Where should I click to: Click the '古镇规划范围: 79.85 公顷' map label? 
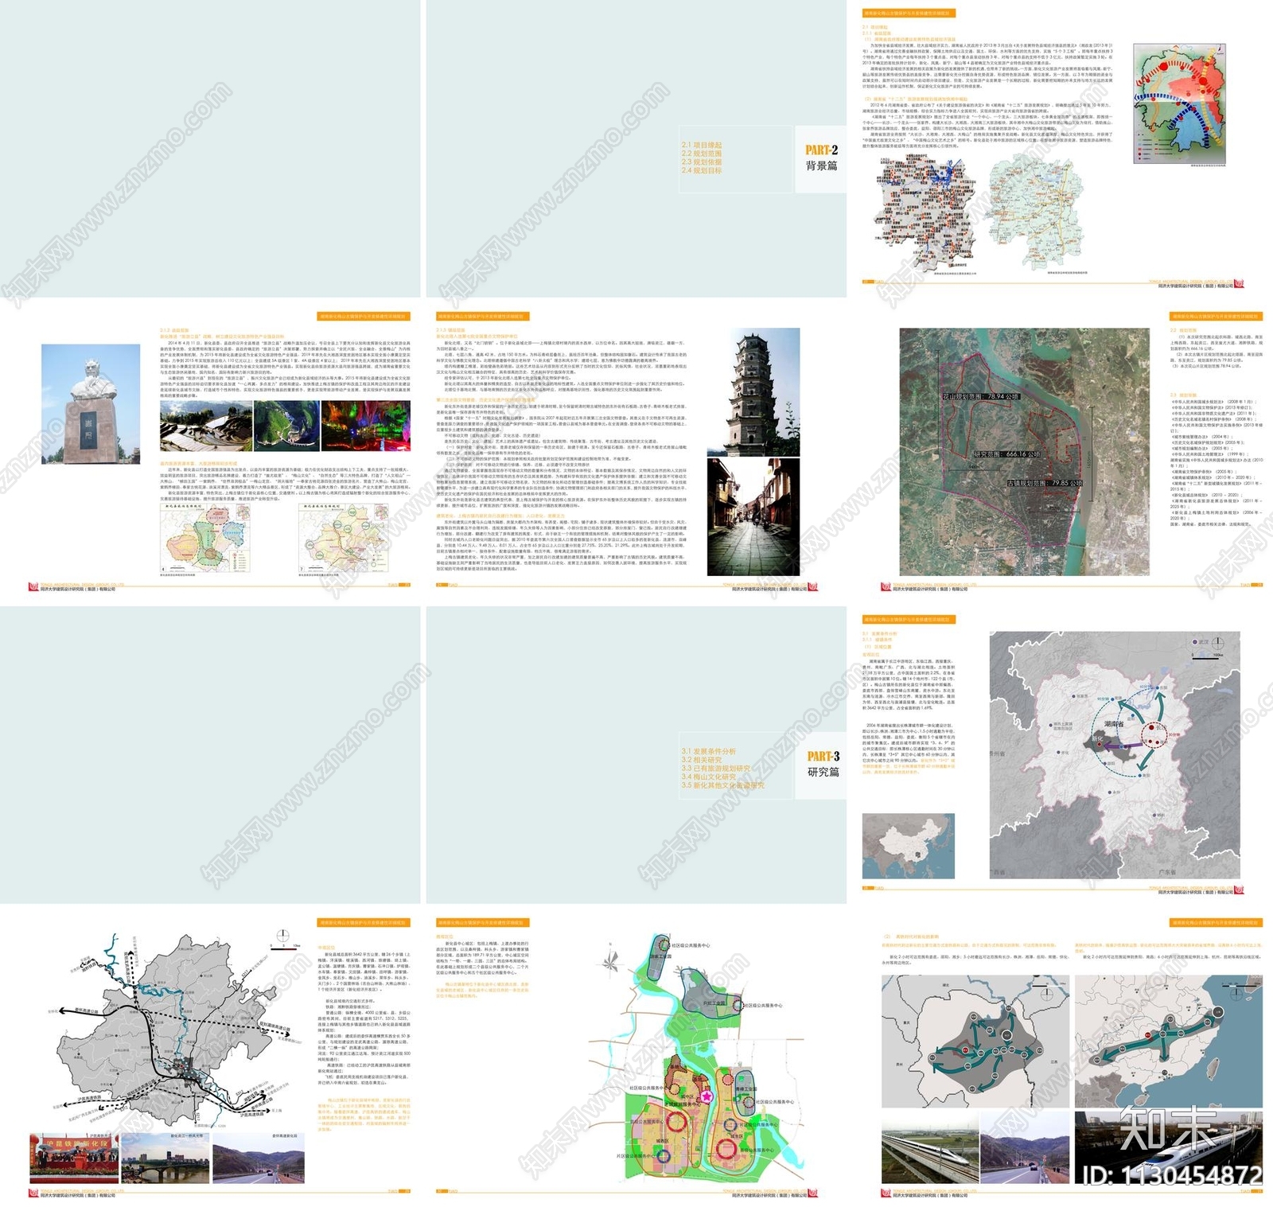point(1045,483)
